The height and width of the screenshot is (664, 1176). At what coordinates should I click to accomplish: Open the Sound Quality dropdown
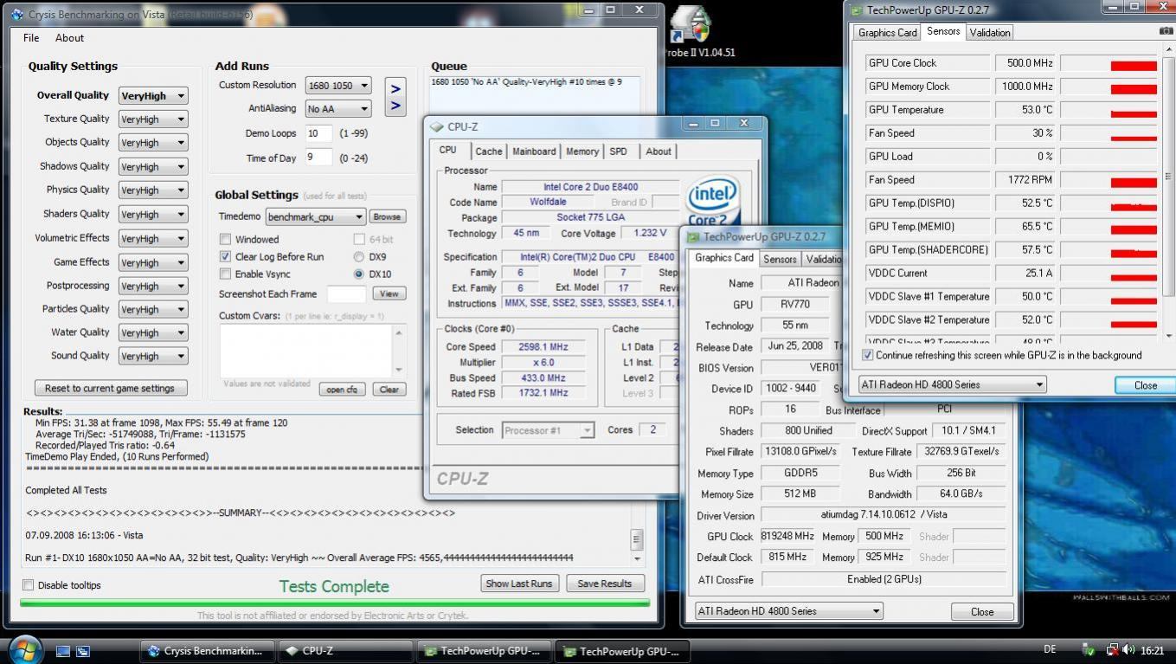(152, 356)
